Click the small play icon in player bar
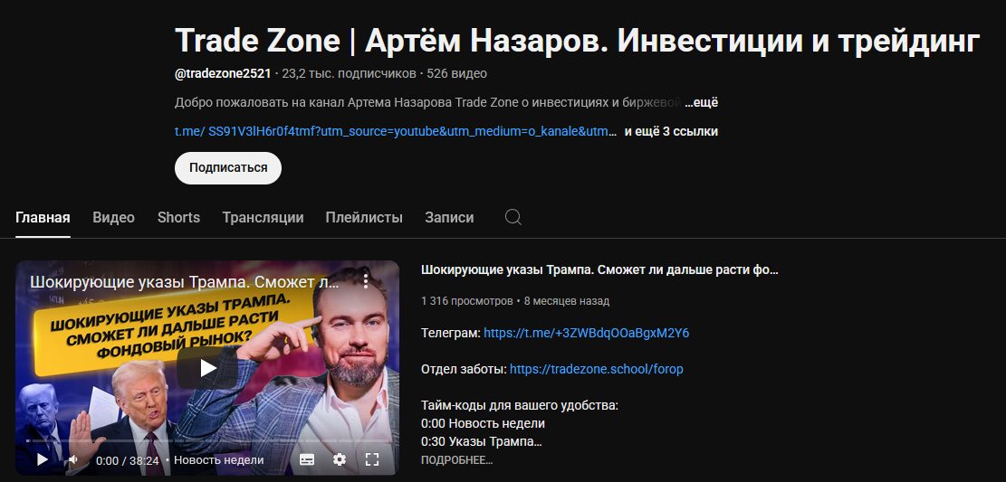The height and width of the screenshot is (482, 1006). tap(42, 459)
